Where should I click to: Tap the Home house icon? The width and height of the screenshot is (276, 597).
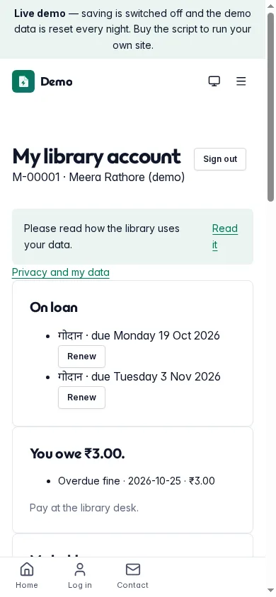(27, 569)
